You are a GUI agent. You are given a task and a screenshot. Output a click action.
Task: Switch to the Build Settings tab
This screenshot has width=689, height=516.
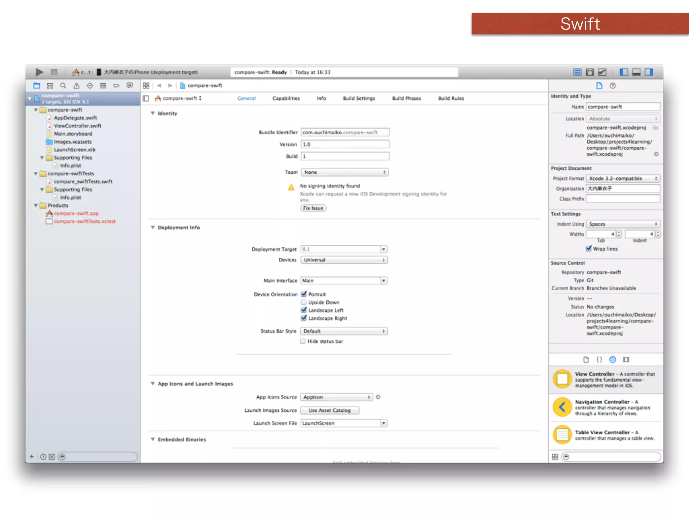click(x=359, y=98)
